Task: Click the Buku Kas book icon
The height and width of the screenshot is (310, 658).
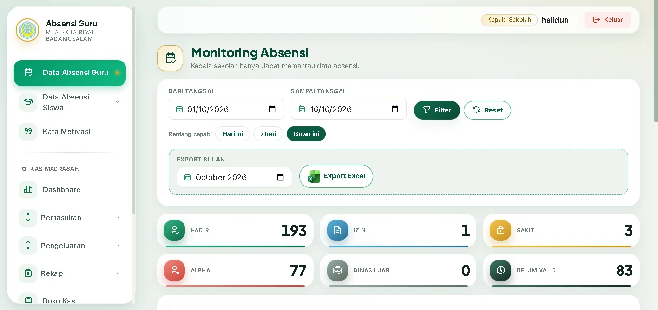Action: pos(28,300)
